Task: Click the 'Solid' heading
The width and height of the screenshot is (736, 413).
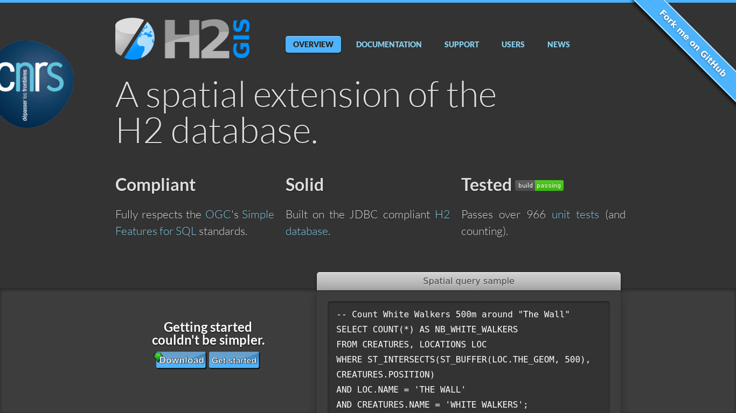Action: point(304,185)
